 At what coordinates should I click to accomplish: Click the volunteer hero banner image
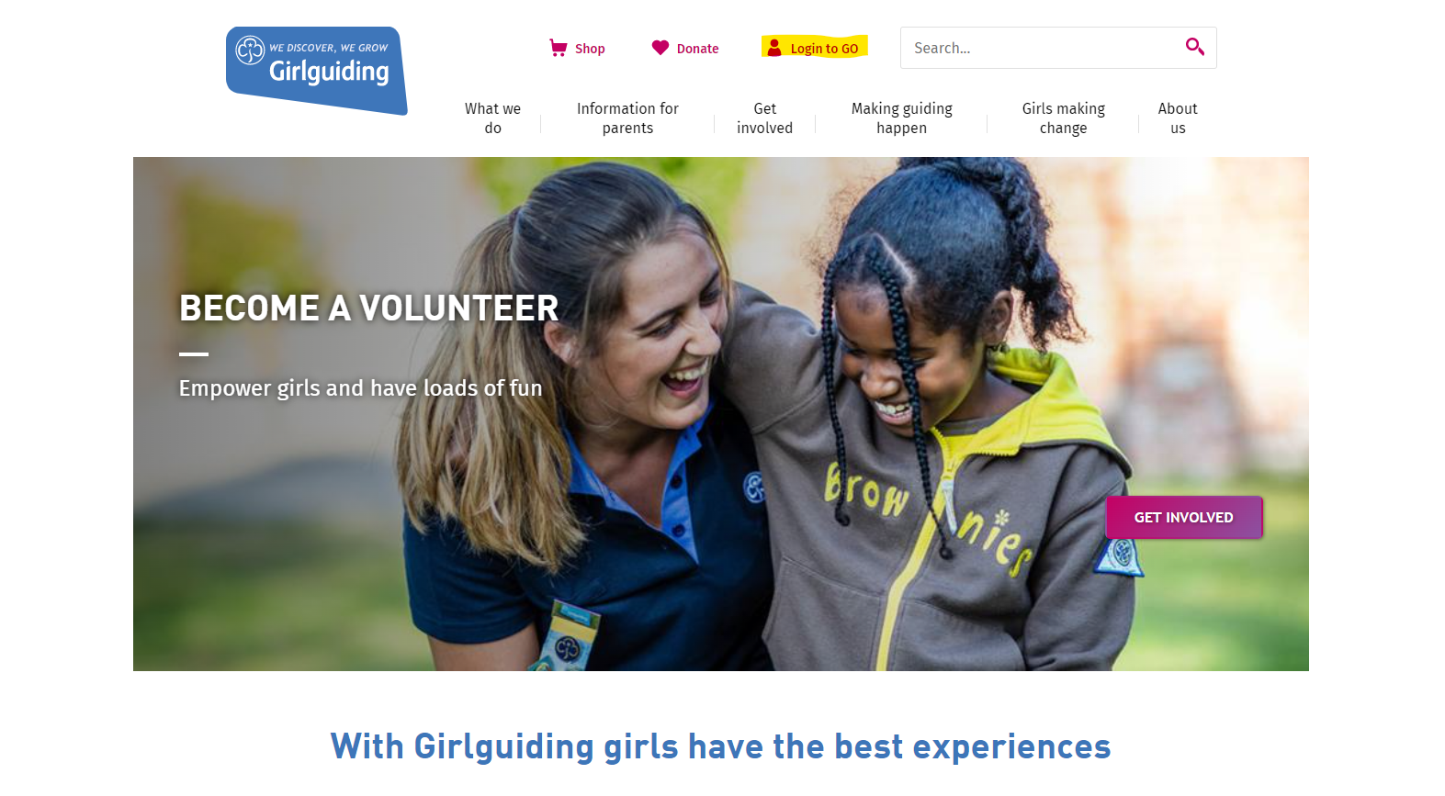721,414
